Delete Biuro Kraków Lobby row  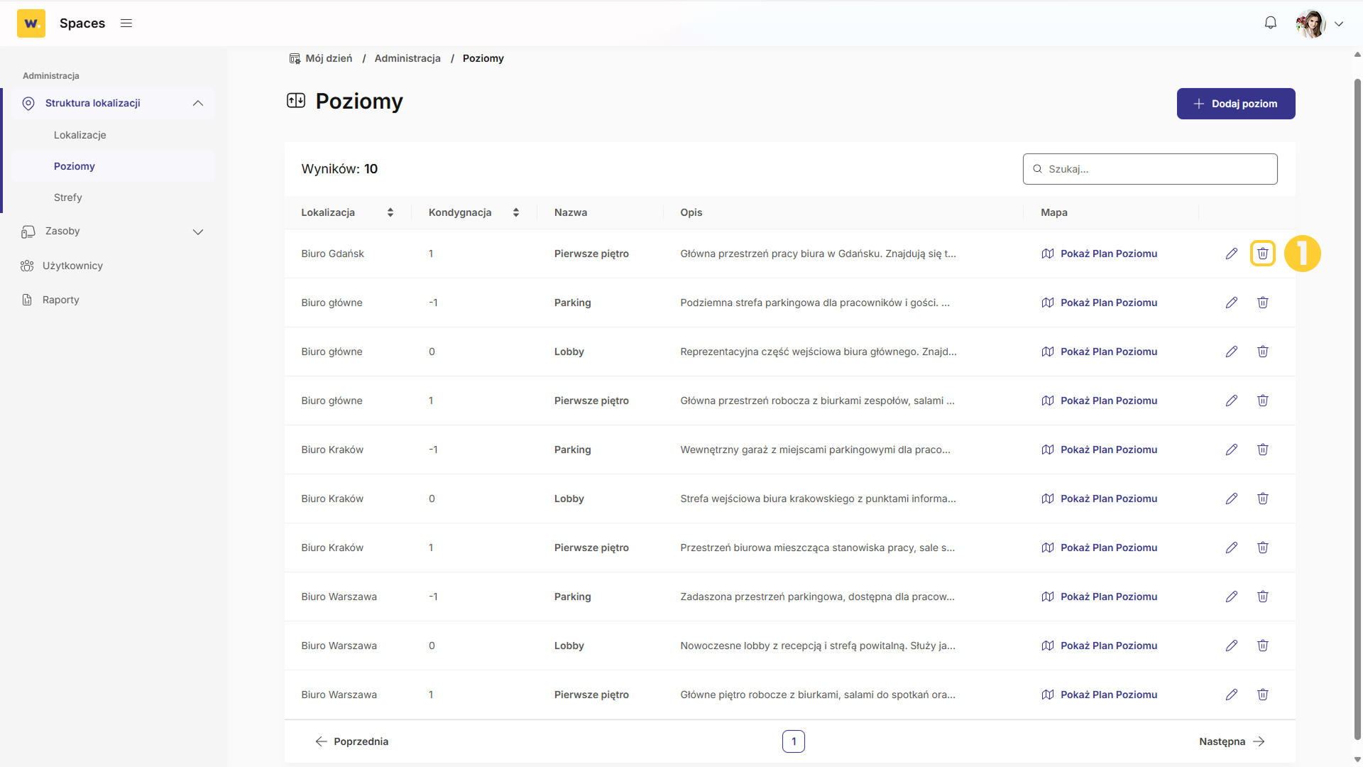point(1263,499)
